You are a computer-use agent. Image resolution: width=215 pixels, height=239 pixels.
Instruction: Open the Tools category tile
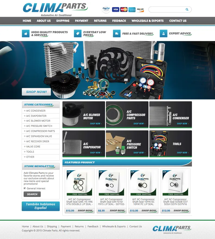click(170, 144)
